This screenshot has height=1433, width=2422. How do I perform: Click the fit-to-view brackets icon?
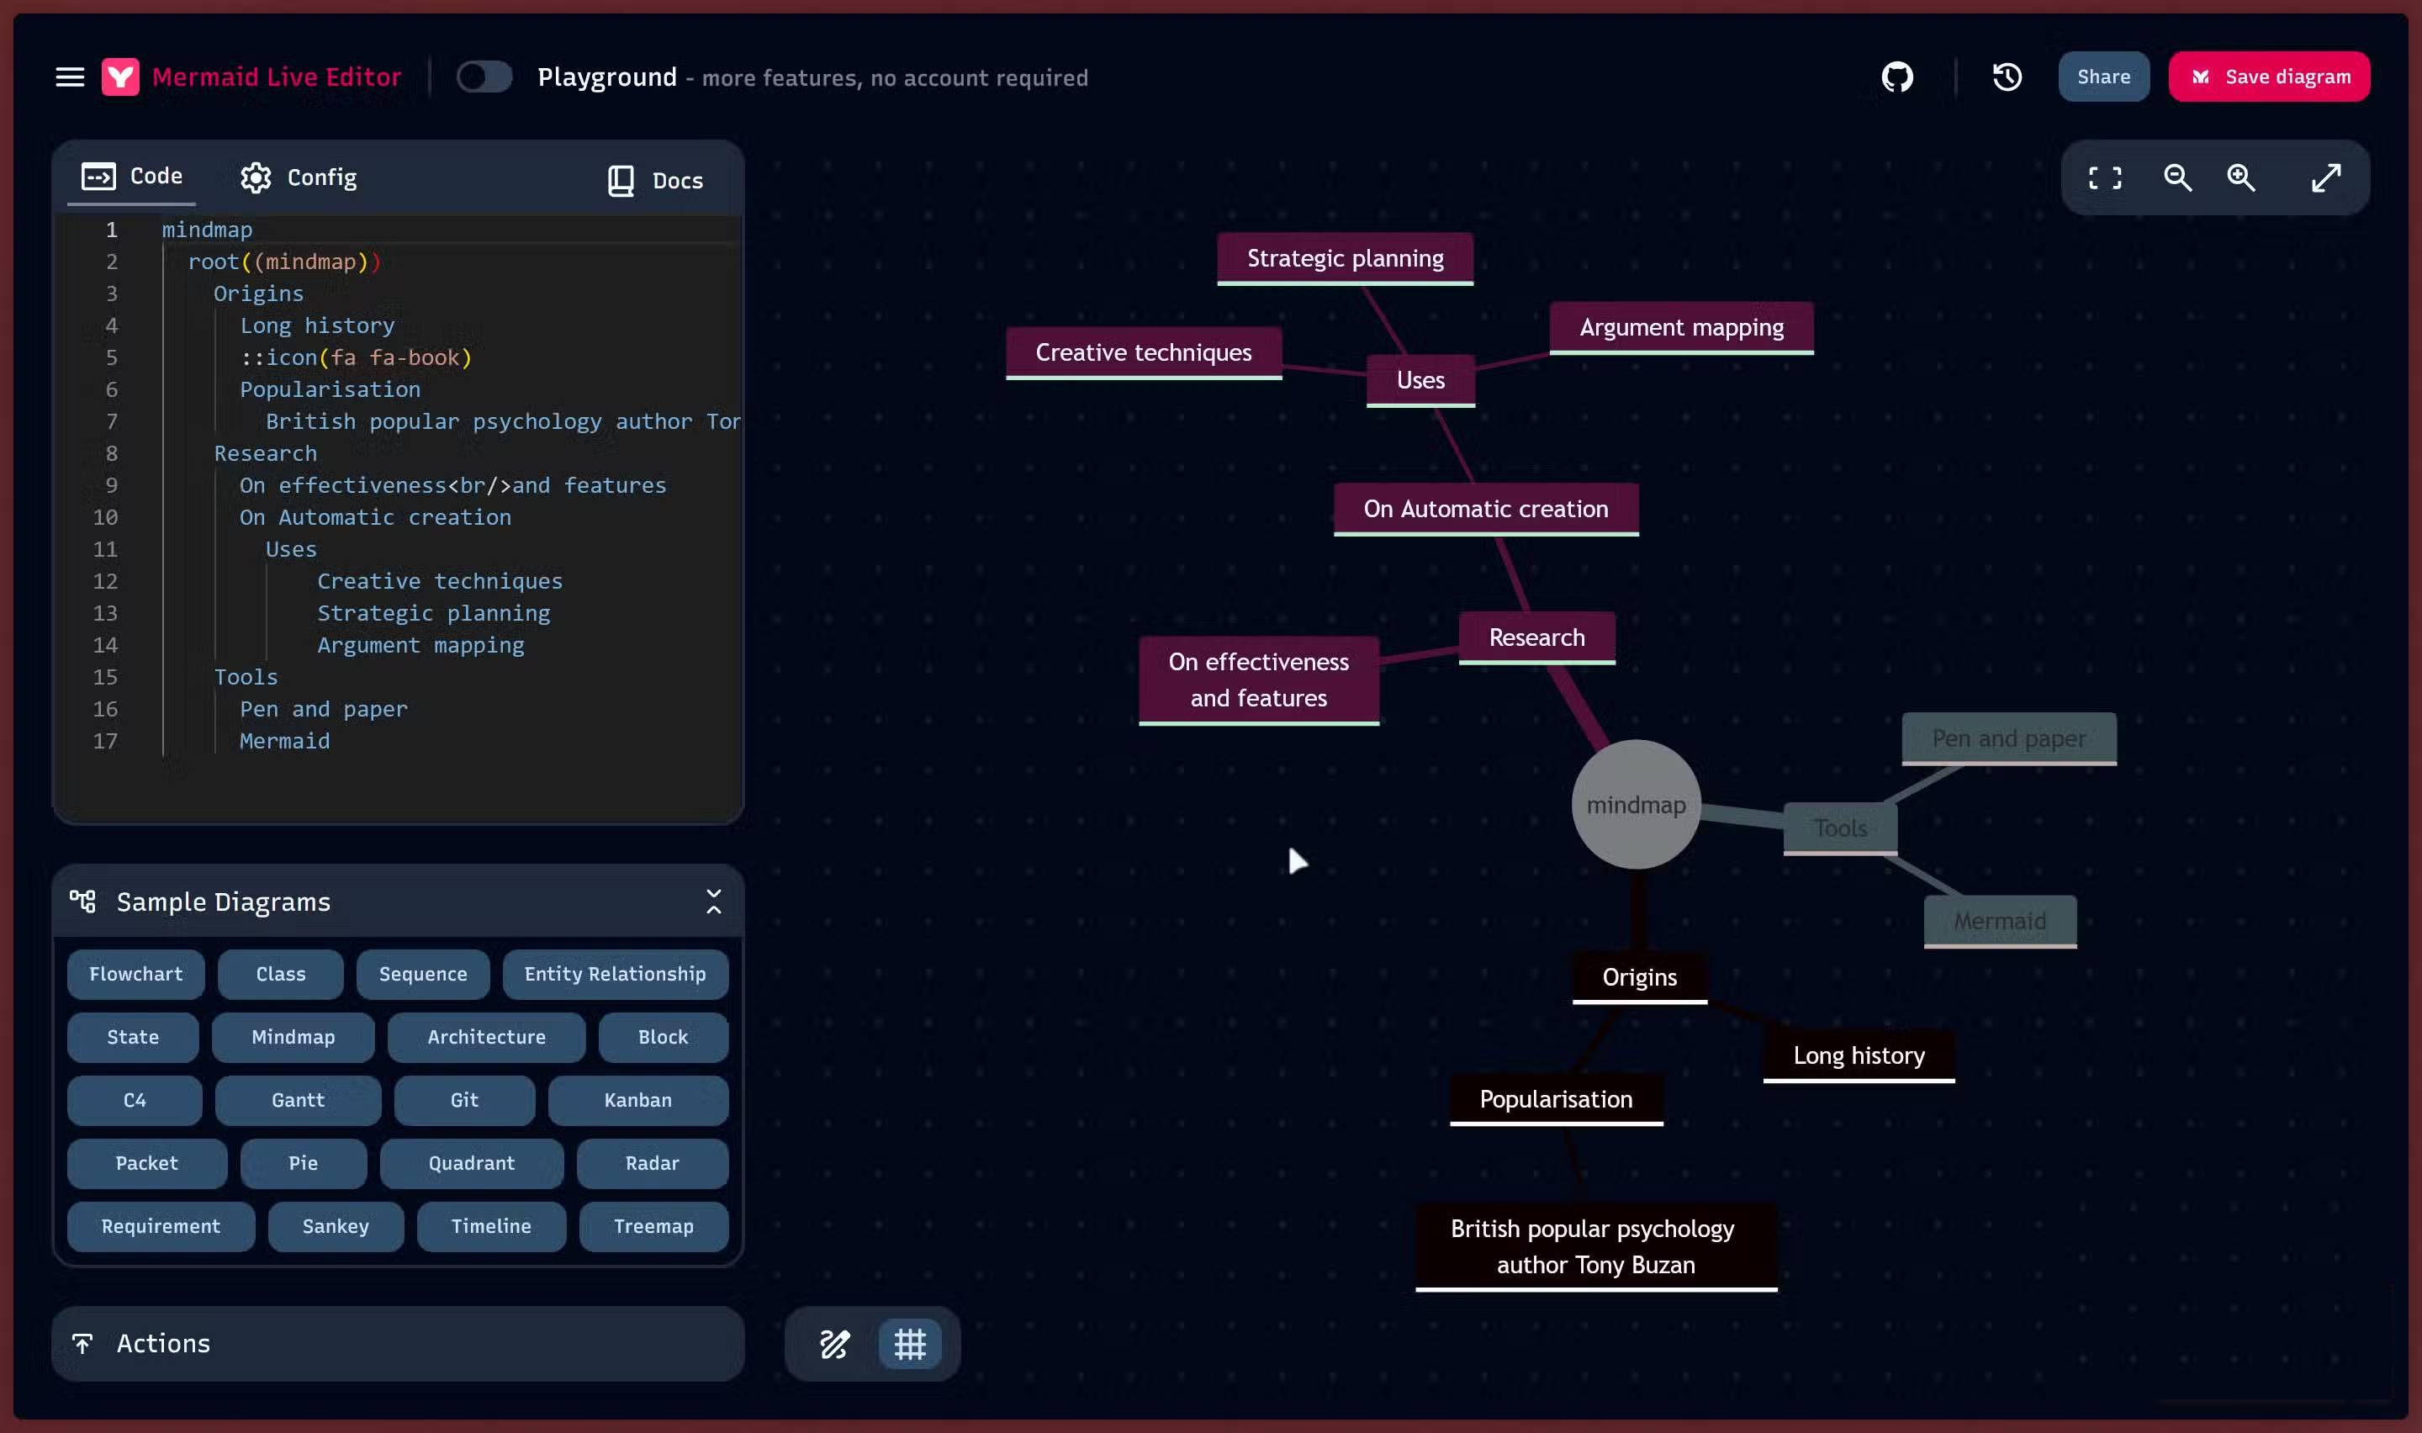[x=2104, y=177]
